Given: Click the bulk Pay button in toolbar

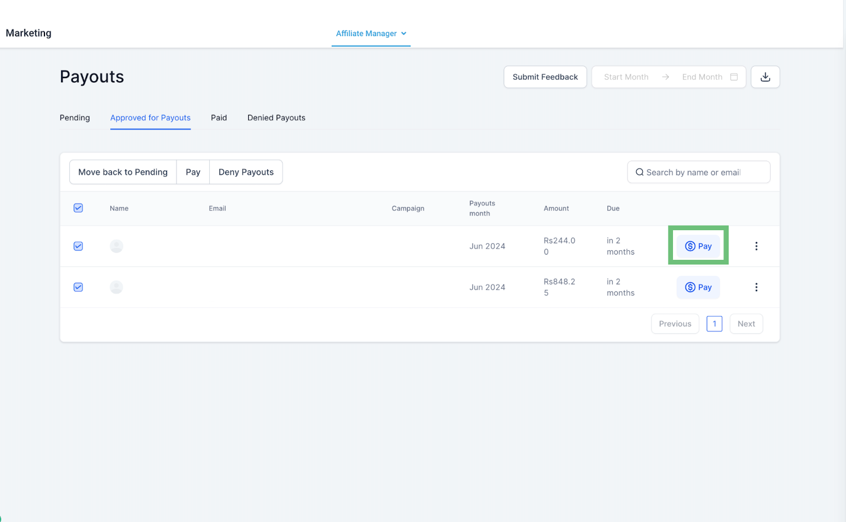Looking at the screenshot, I should pos(193,172).
